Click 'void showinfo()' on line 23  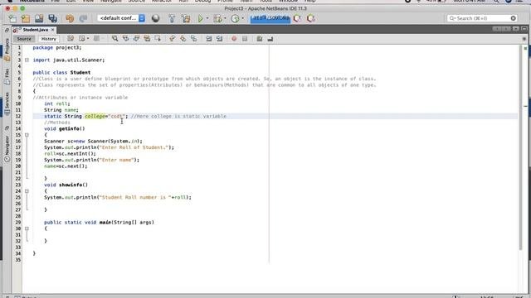[x=66, y=185]
